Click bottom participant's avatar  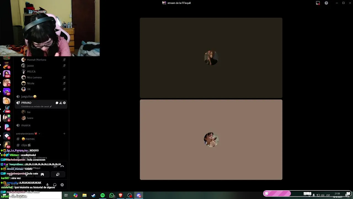tap(211, 140)
